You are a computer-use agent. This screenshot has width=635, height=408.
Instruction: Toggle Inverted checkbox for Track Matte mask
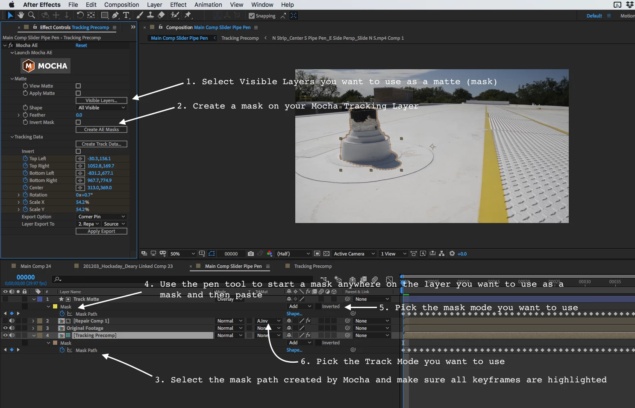318,306
